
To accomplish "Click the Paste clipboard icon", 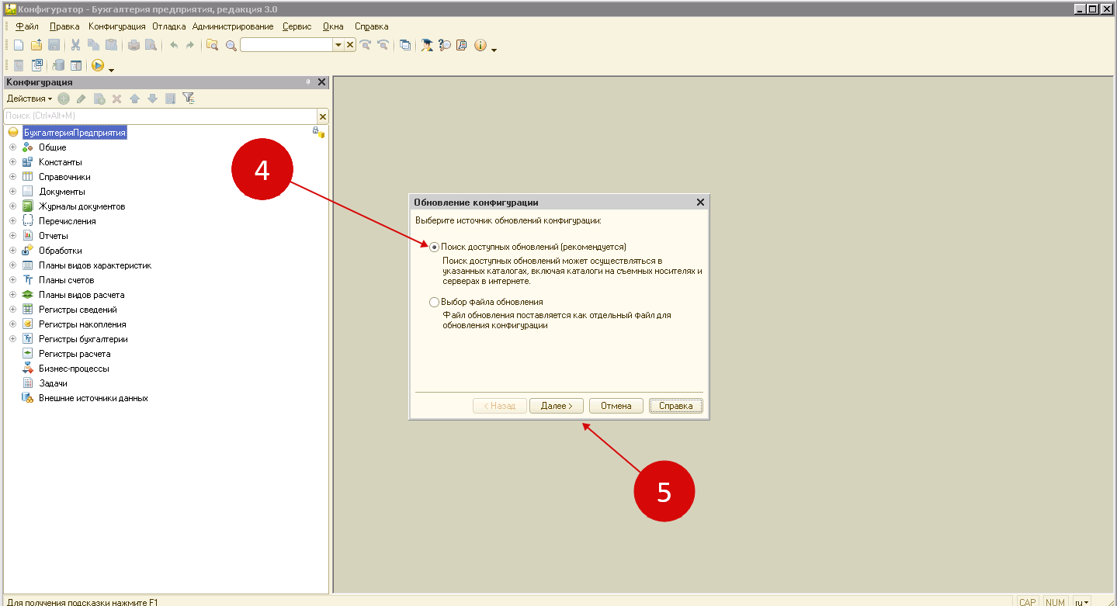I will click(x=111, y=45).
